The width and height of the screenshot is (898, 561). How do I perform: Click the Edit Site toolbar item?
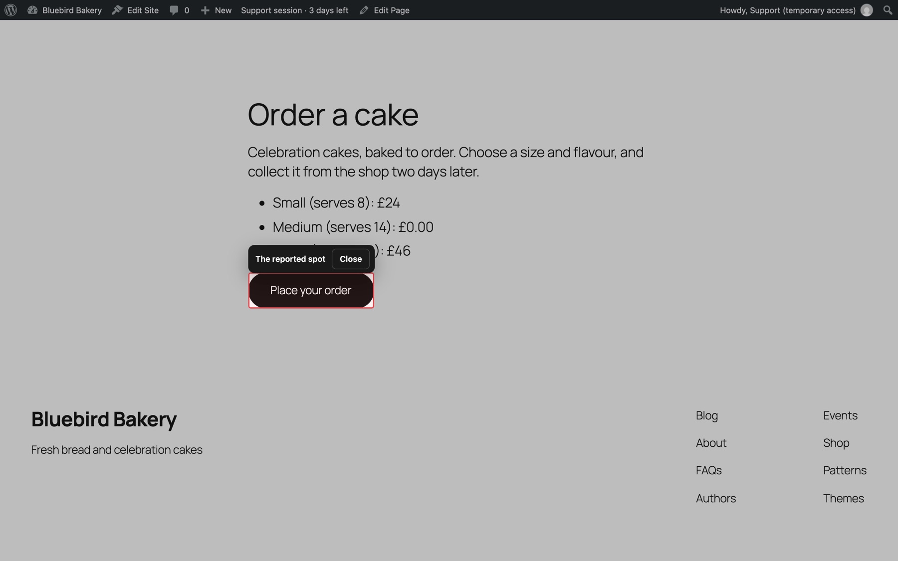[135, 10]
